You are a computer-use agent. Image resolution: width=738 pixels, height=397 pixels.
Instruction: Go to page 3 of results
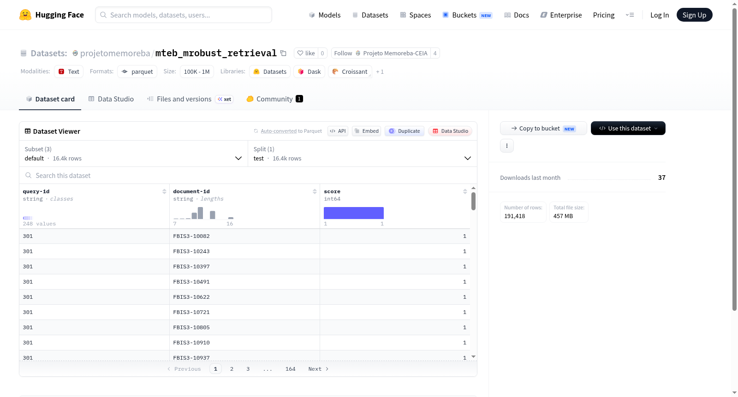point(248,369)
